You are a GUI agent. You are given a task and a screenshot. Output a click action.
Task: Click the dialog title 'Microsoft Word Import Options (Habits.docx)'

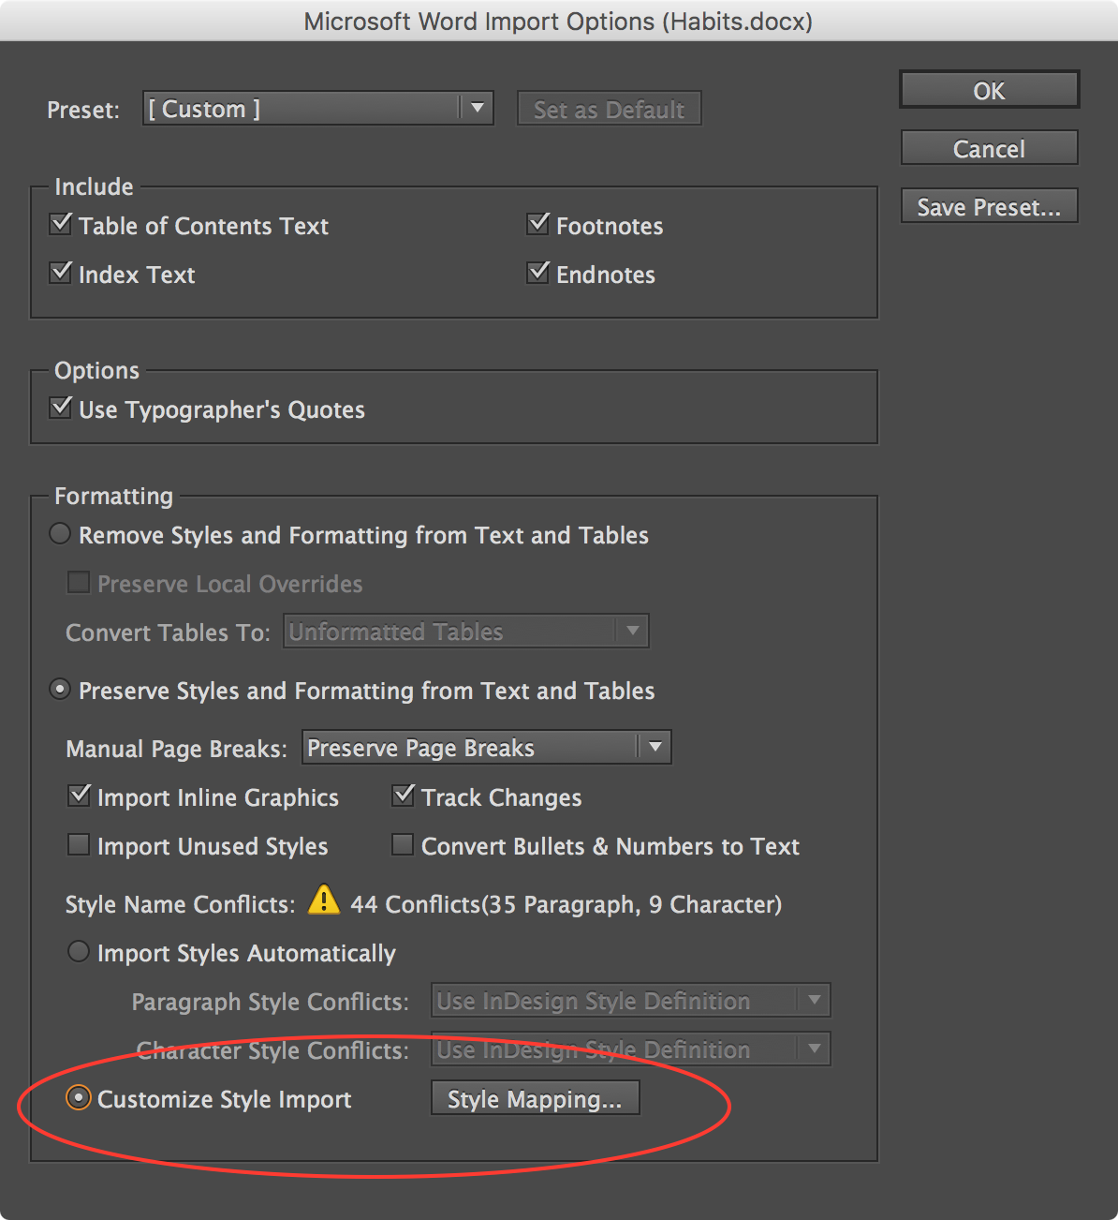[x=558, y=22]
